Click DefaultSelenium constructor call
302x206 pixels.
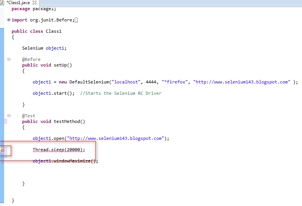[89, 82]
